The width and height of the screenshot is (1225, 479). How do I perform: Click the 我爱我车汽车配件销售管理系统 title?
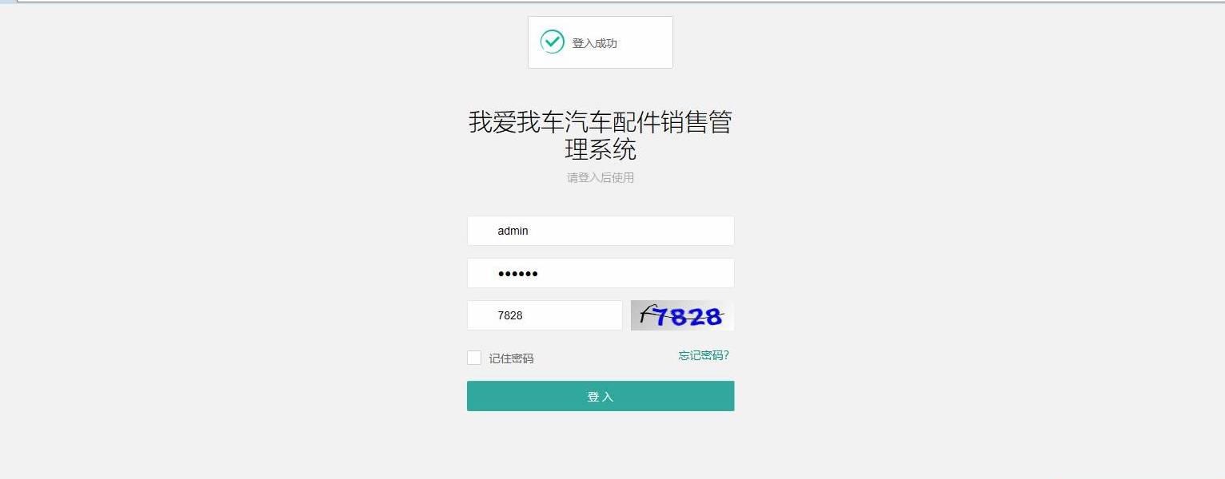click(x=601, y=136)
